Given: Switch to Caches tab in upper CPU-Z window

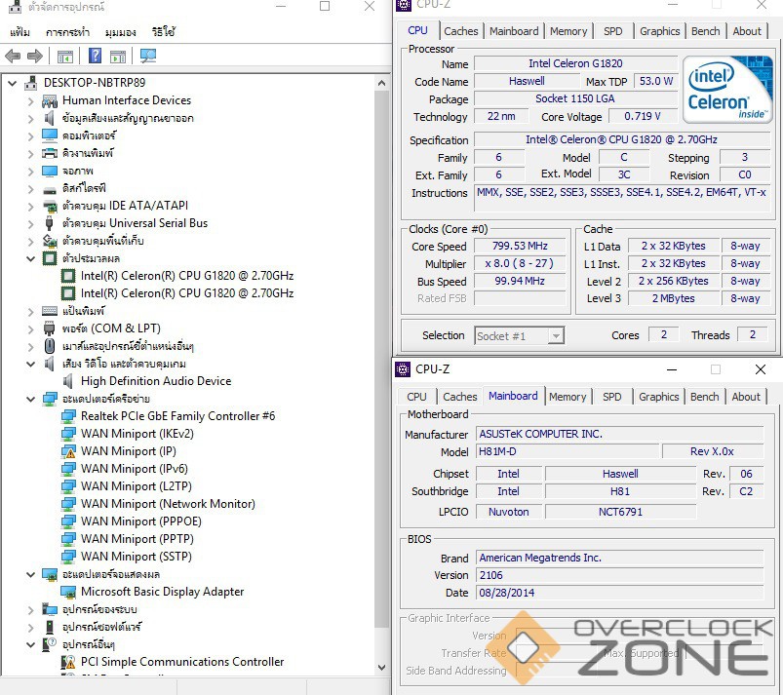Looking at the screenshot, I should coord(460,31).
